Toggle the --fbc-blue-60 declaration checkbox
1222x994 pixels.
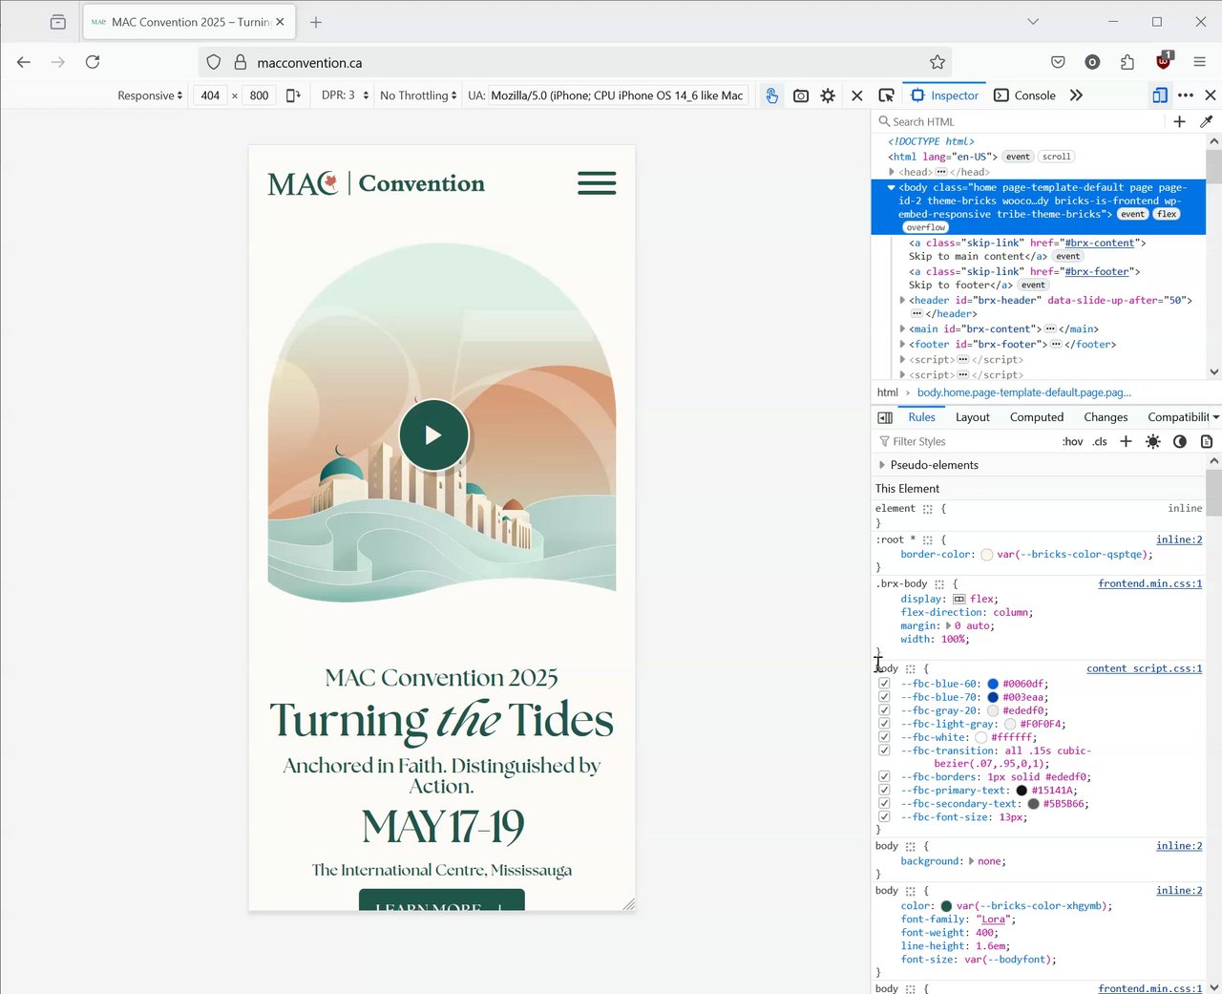tap(884, 684)
